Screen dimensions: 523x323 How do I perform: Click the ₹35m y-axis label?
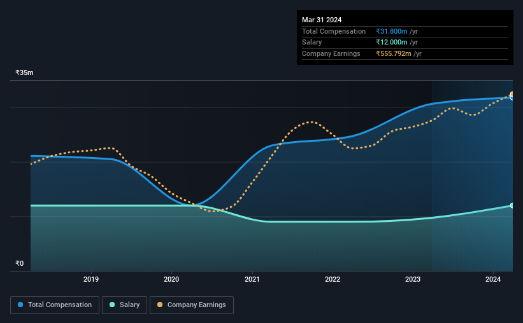pos(24,72)
